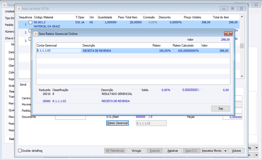Click the Conta Gerencial column header
The image size is (262, 160).
tap(59, 45)
